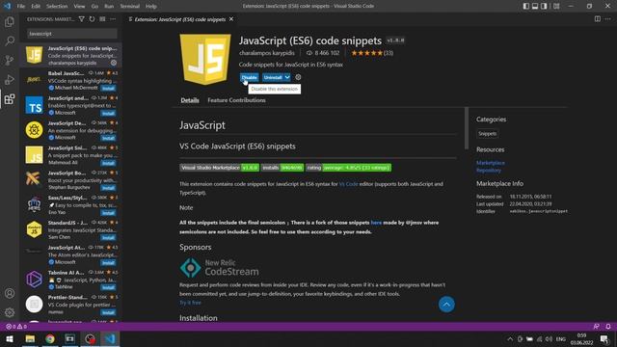Click the New Relic CodeStream sponsor logo
Viewport: 617px width, 347px height.
pyautogui.click(x=220, y=268)
